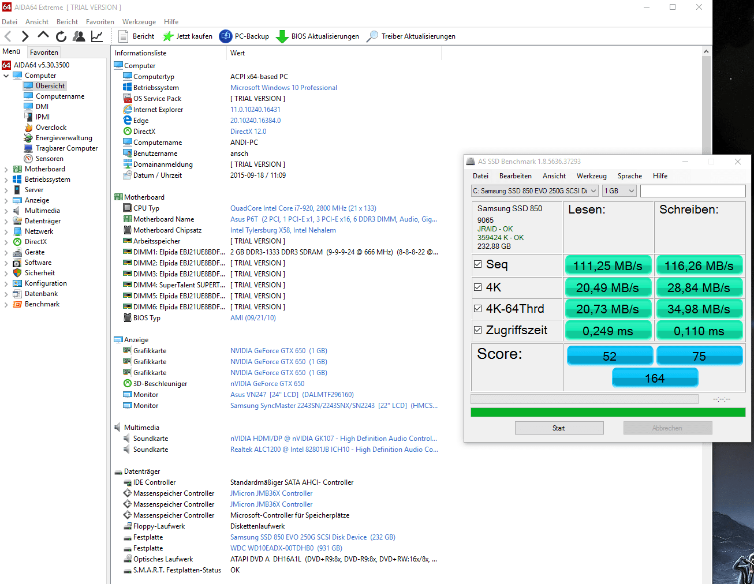Select the Netzwerk tree item

pyautogui.click(x=39, y=231)
